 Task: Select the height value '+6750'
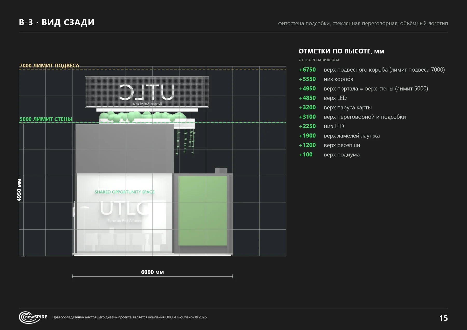click(x=307, y=70)
